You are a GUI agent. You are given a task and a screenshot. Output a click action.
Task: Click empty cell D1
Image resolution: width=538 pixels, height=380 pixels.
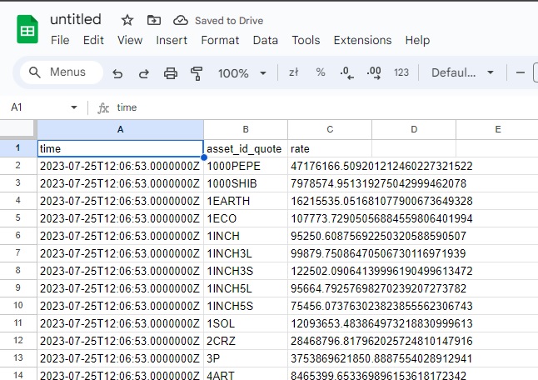[414, 148]
